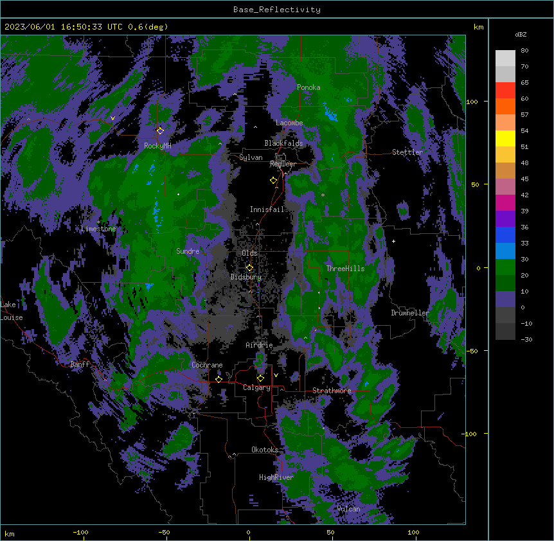
Task: Click the yellow station marker above RockyMH
Action: [x=160, y=130]
